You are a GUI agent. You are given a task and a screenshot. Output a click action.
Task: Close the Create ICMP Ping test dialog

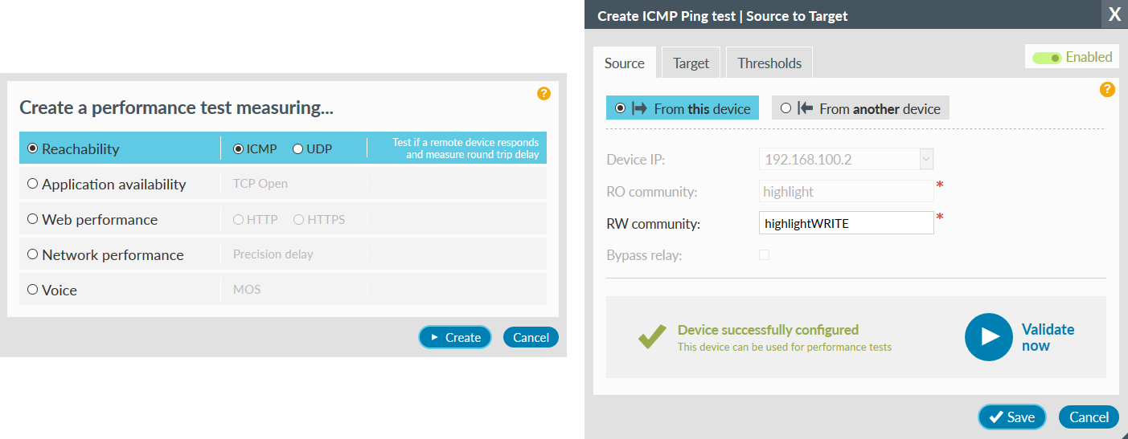click(1114, 14)
